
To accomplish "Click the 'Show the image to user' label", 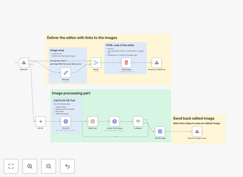I will 197,138.
